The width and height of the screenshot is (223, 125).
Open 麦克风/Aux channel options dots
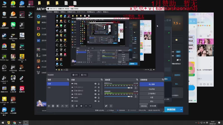[x=136, y=88]
